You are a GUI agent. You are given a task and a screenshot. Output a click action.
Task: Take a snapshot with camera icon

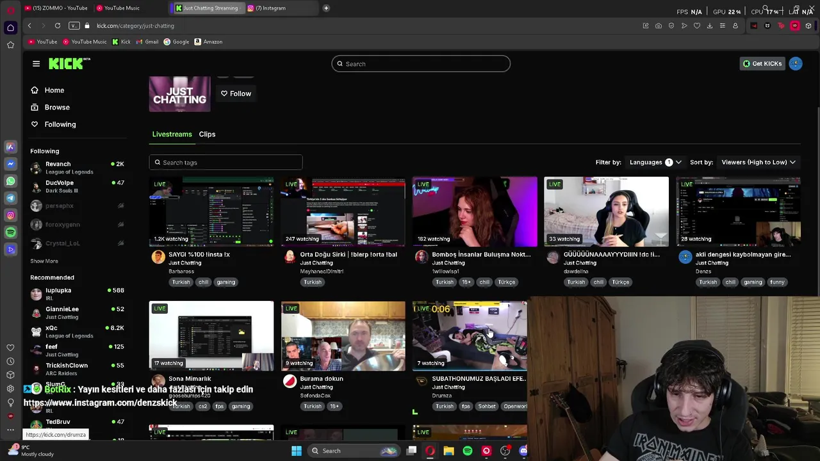coord(659,26)
